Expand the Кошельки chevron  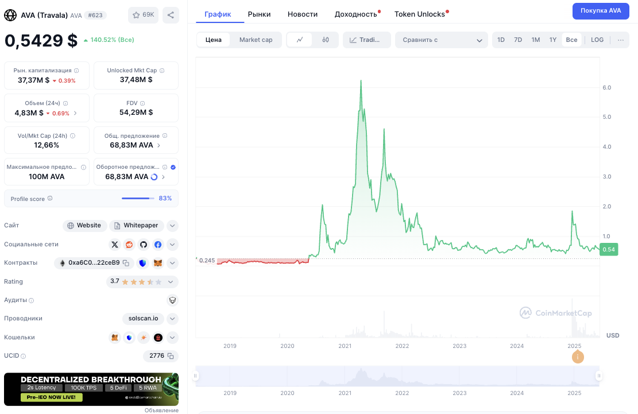click(x=172, y=338)
